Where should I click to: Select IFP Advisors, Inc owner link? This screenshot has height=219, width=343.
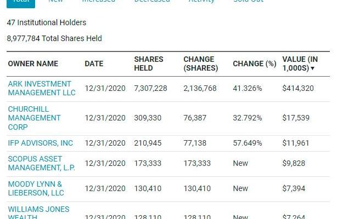(x=40, y=143)
